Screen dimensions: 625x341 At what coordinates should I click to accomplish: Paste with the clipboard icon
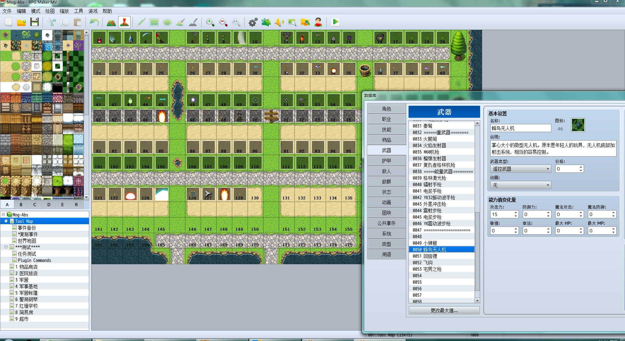click(77, 22)
